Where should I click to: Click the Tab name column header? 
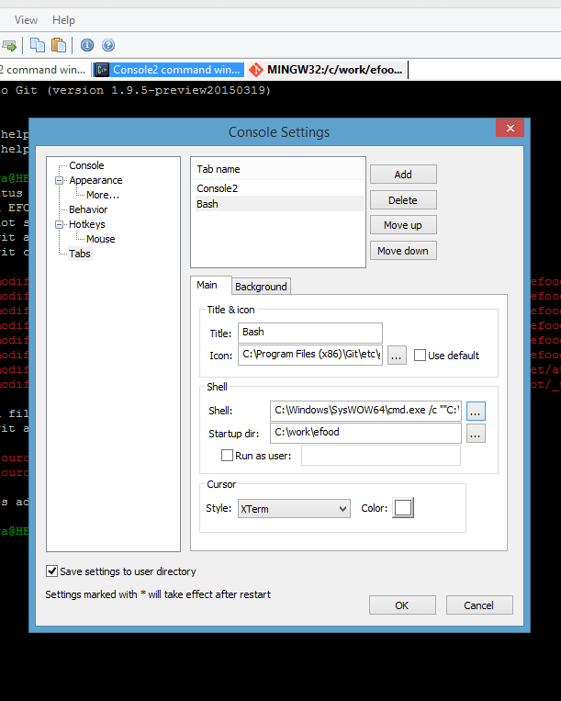coord(278,169)
